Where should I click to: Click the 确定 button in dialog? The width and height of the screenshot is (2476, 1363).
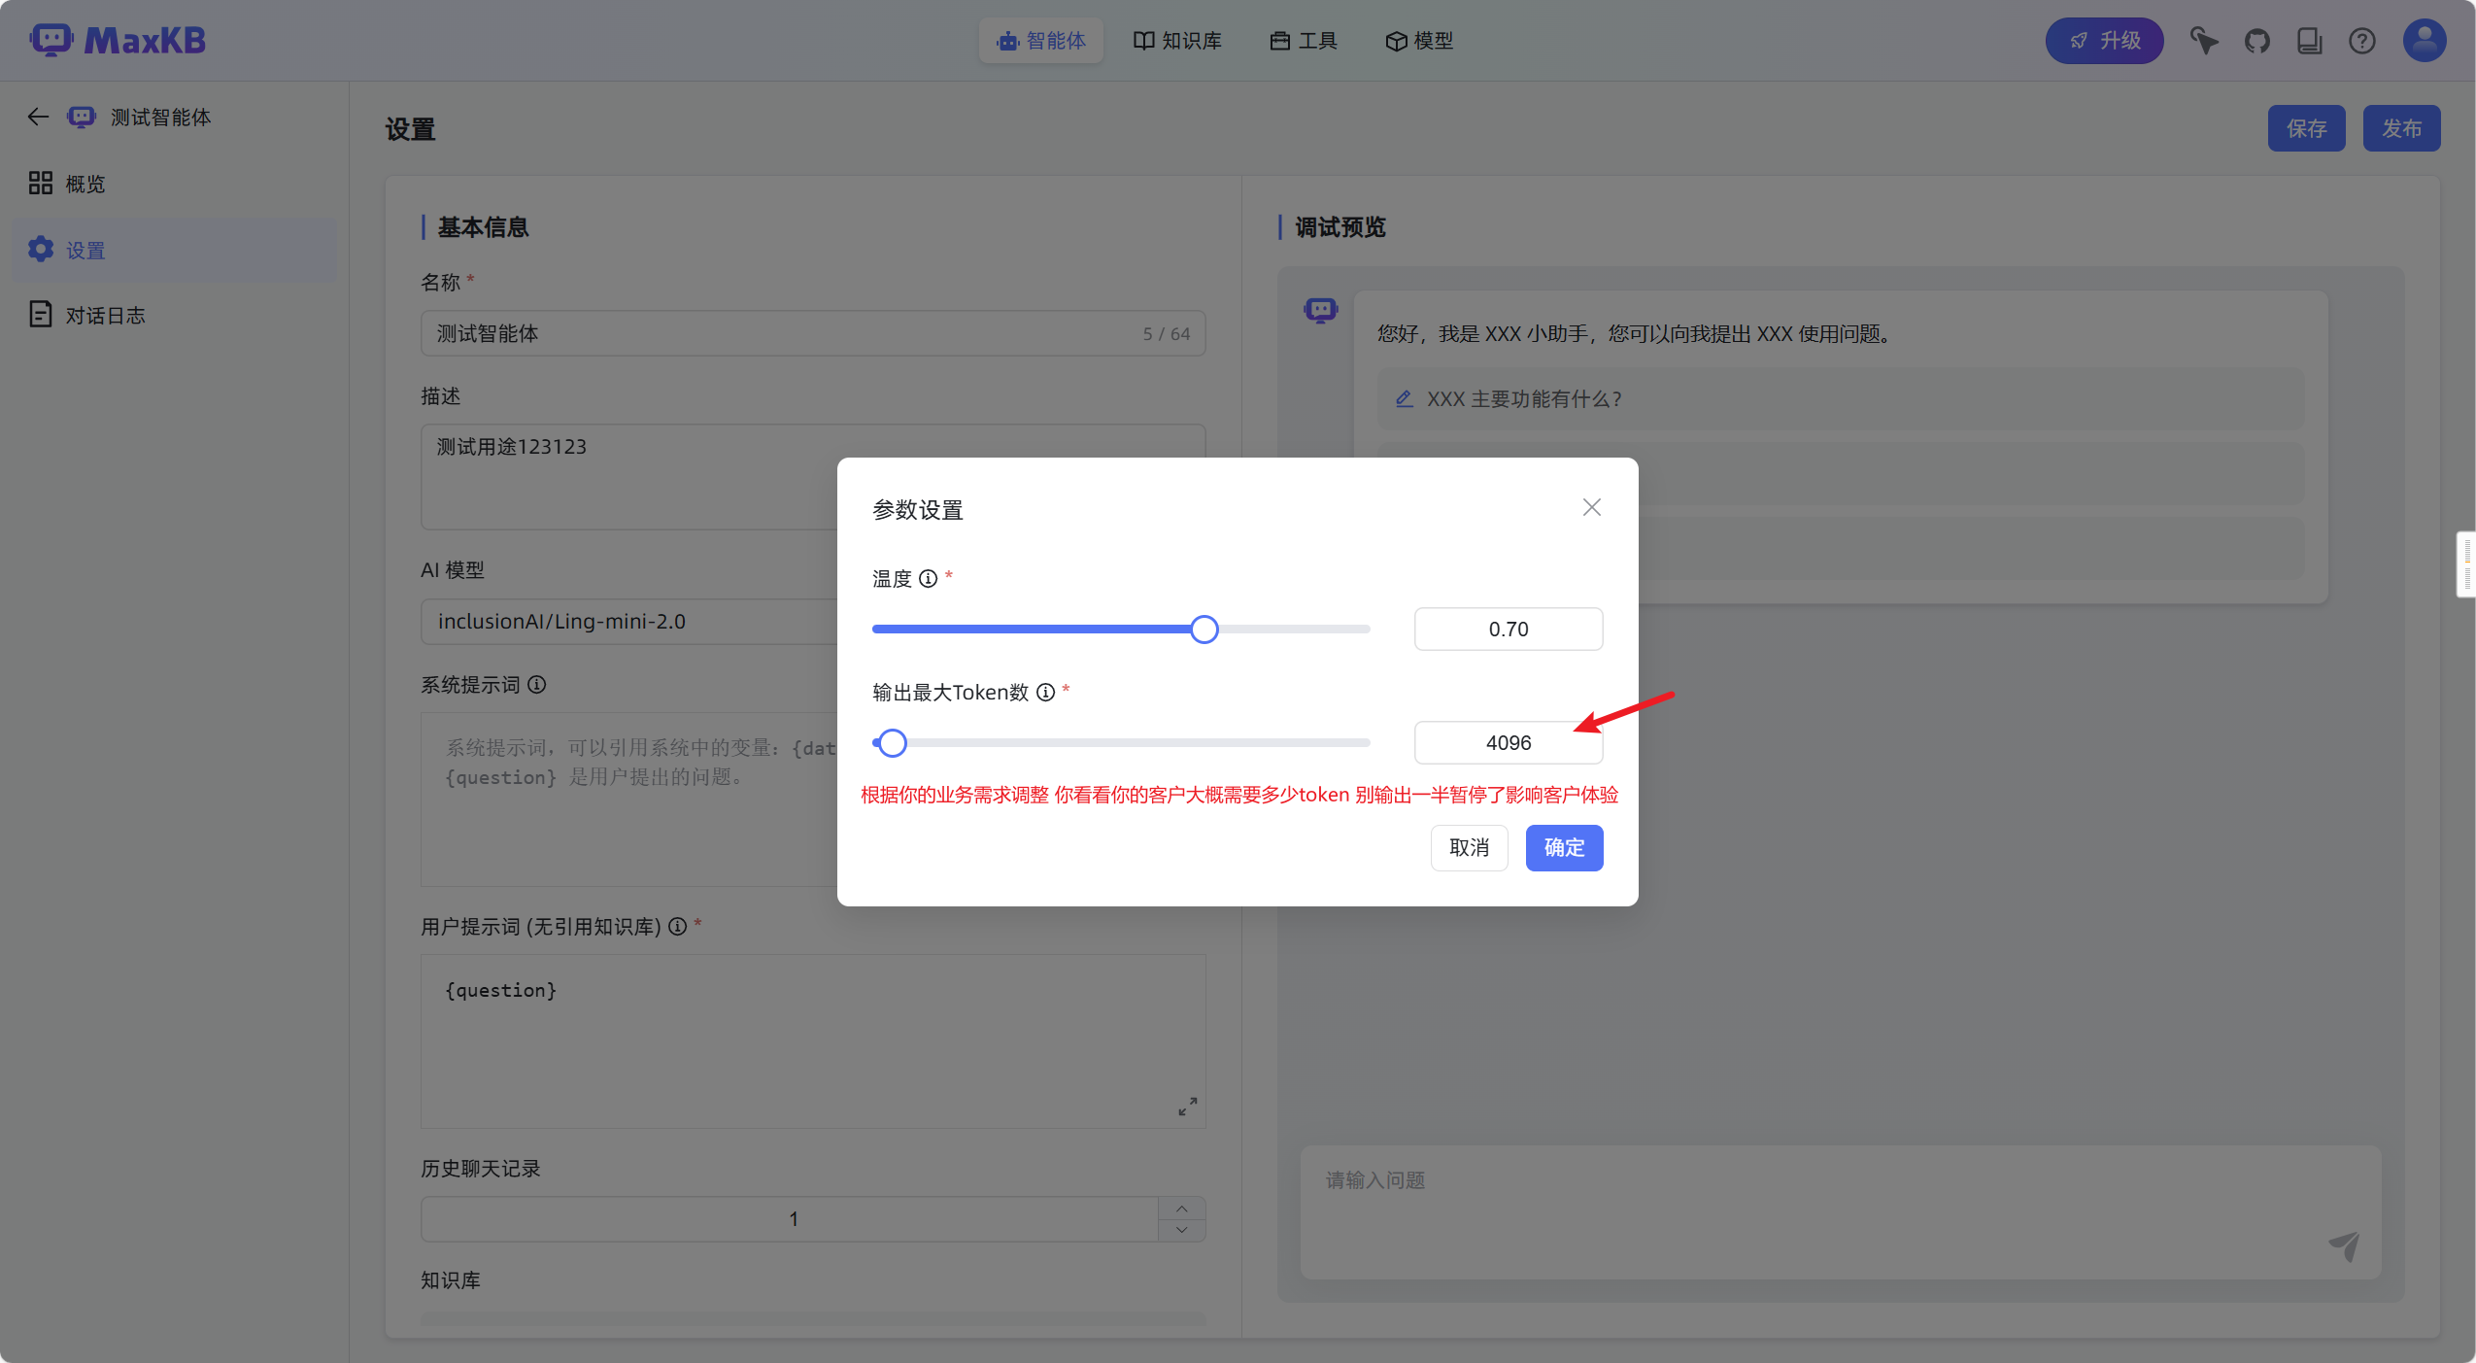[x=1563, y=848]
